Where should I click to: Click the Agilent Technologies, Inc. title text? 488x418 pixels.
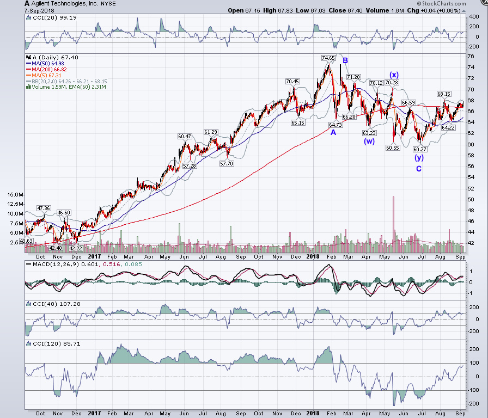click(x=65, y=3)
